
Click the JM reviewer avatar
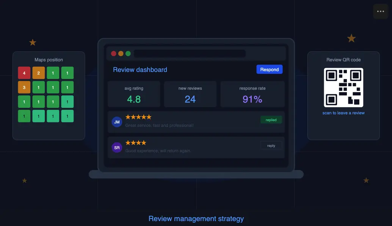tap(116, 122)
